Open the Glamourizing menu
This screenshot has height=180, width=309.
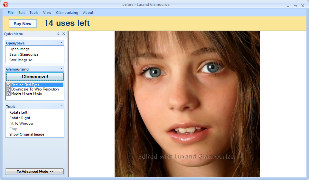[x=67, y=13]
